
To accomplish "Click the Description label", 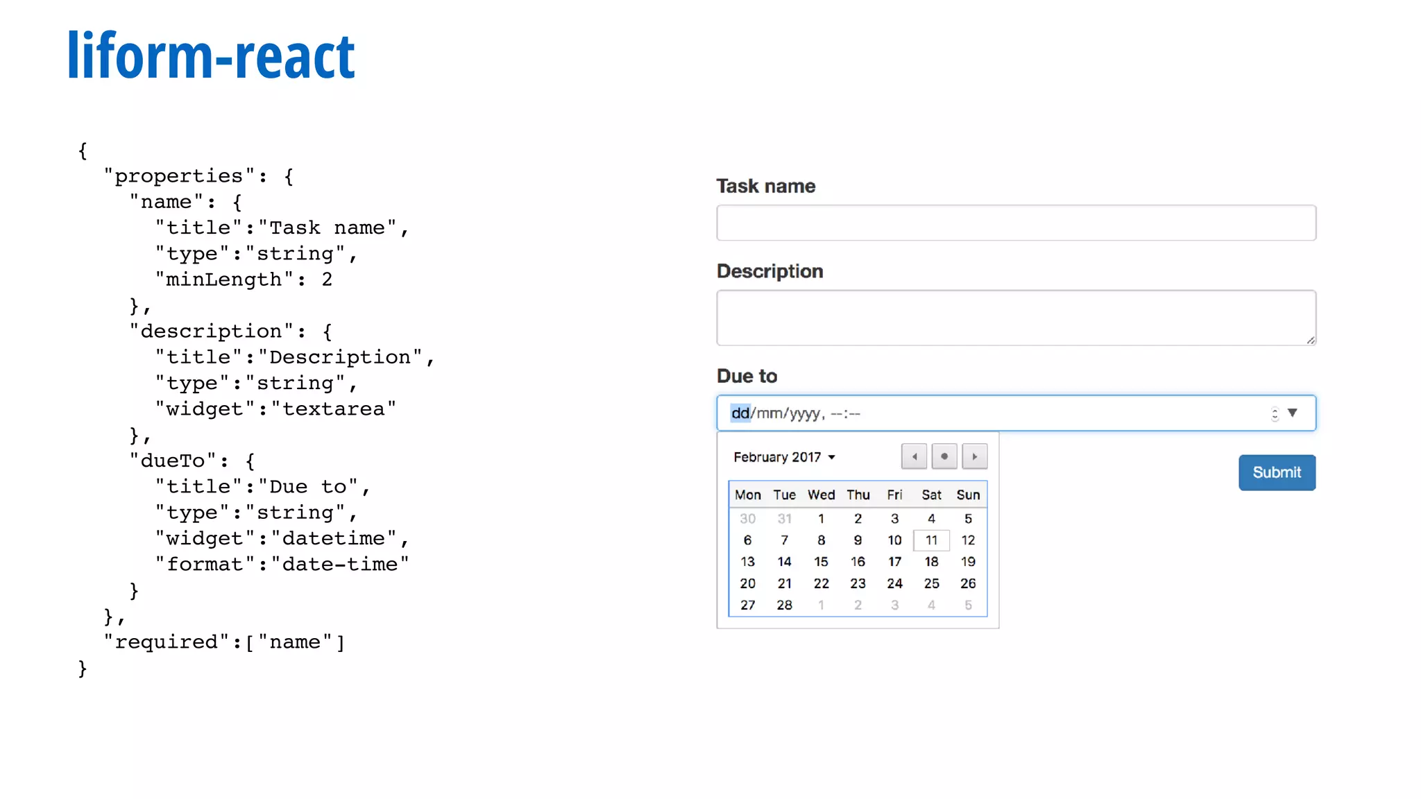I will pyautogui.click(x=769, y=271).
